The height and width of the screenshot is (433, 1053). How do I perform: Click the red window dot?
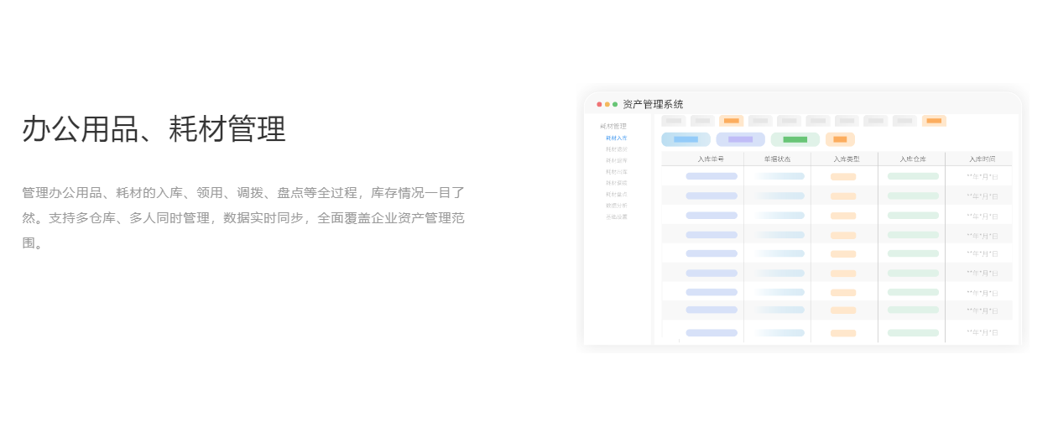point(599,105)
